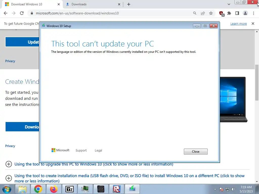This screenshot has height=194, width=259.
Task: Click the site lock icon in address bar
Action: tap(32, 13)
